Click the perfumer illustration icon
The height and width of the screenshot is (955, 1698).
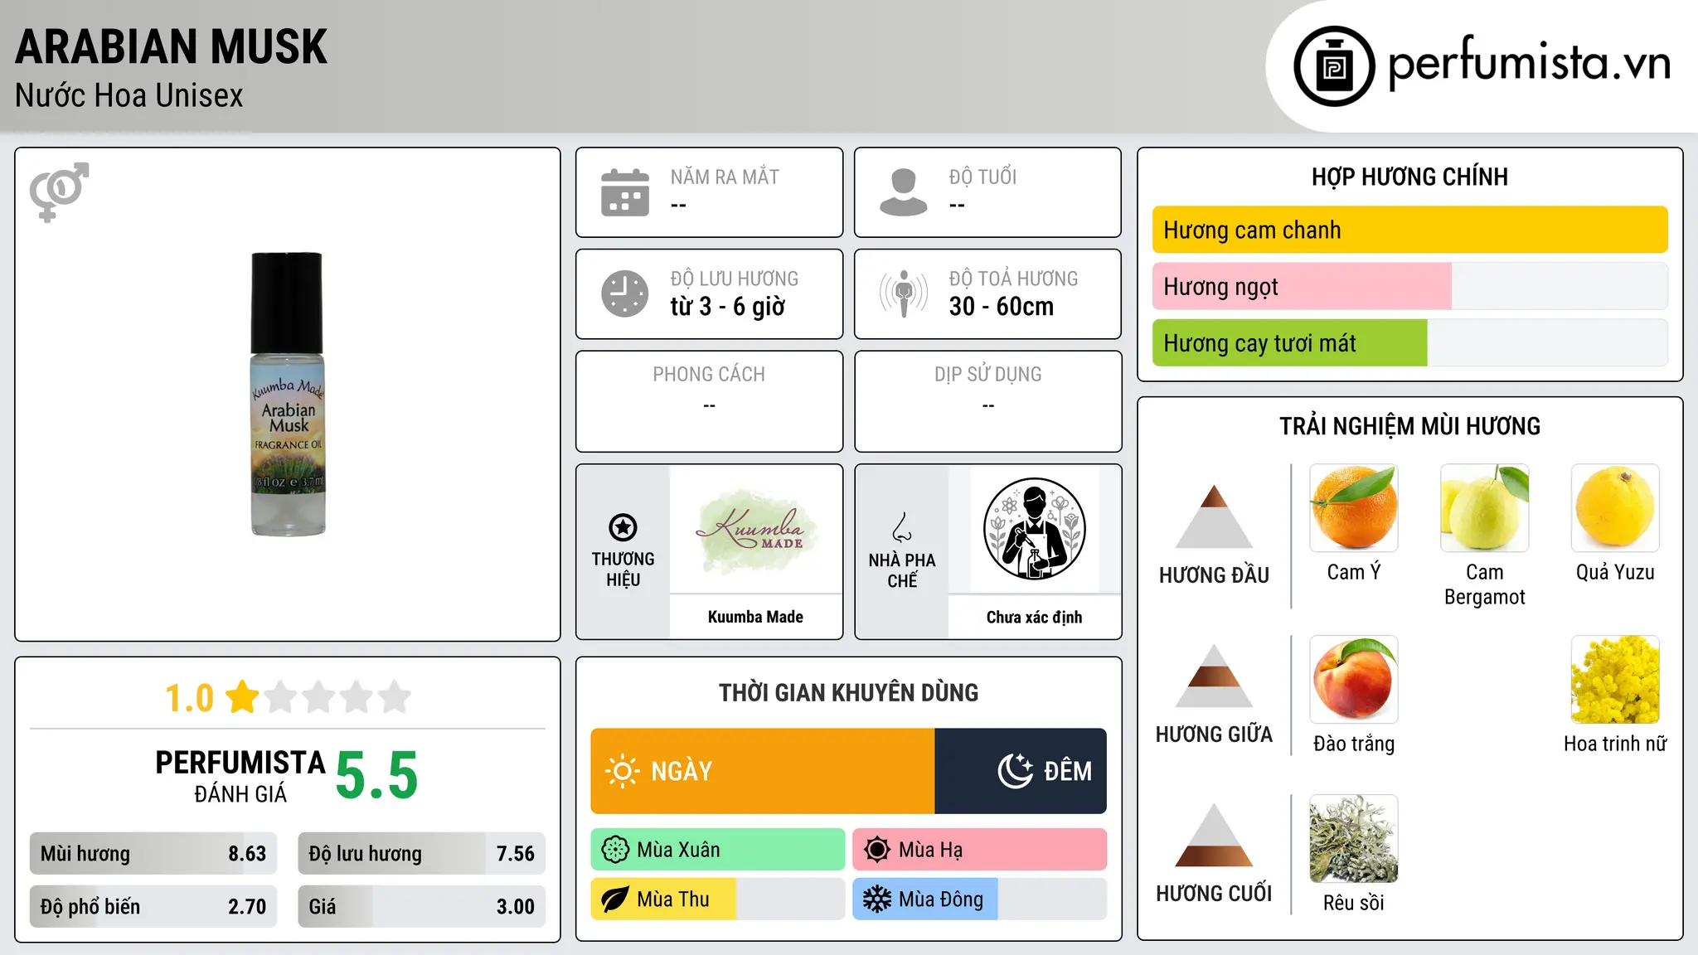1034,529
